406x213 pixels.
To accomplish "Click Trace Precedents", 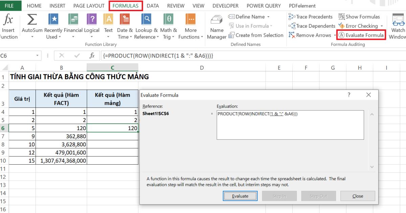I will [x=310, y=16].
